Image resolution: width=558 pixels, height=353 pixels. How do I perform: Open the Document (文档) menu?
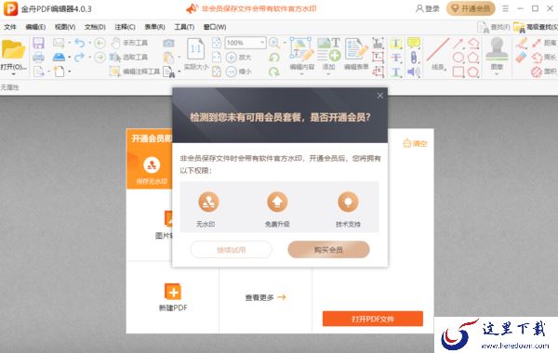[95, 27]
